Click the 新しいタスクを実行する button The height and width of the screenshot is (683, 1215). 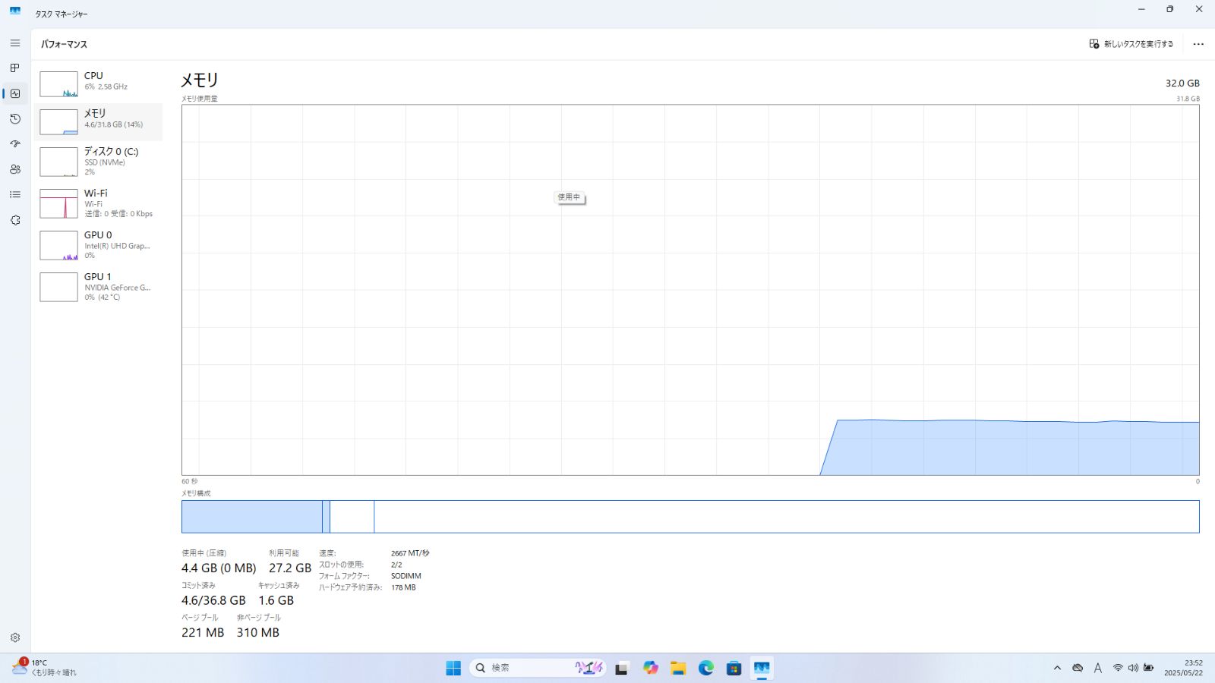point(1131,44)
